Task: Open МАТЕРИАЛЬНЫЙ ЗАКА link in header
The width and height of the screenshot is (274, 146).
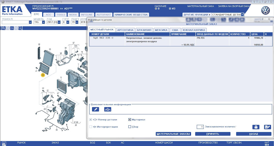Action: tap(200, 6)
